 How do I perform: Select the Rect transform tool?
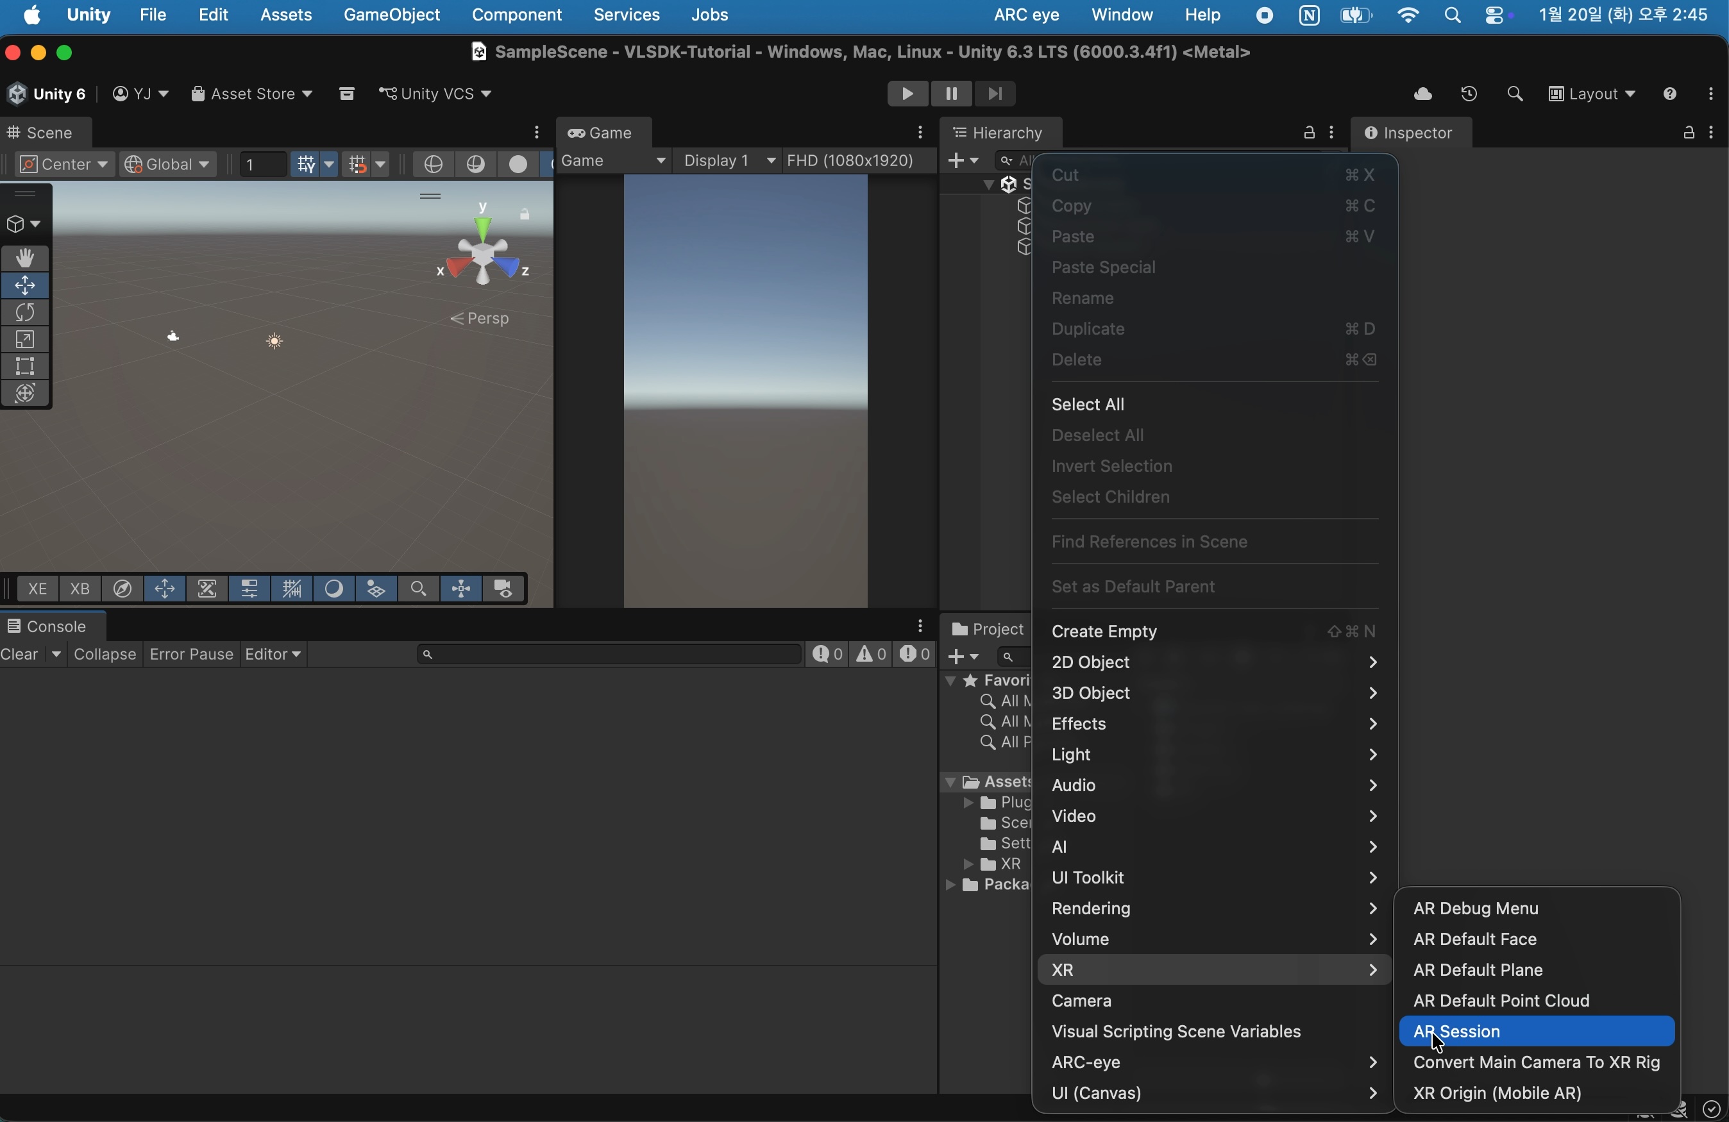click(26, 367)
